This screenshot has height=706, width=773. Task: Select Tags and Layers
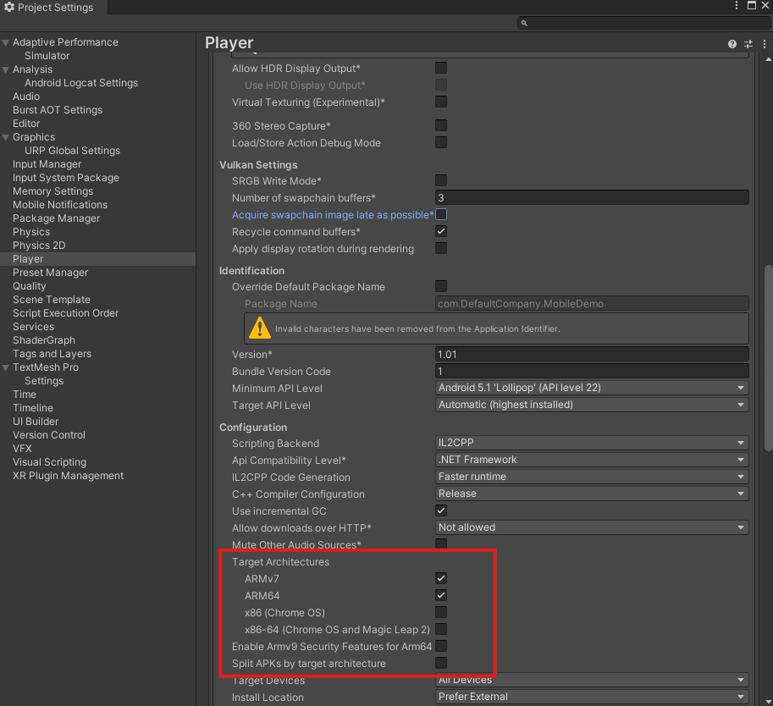coord(52,354)
